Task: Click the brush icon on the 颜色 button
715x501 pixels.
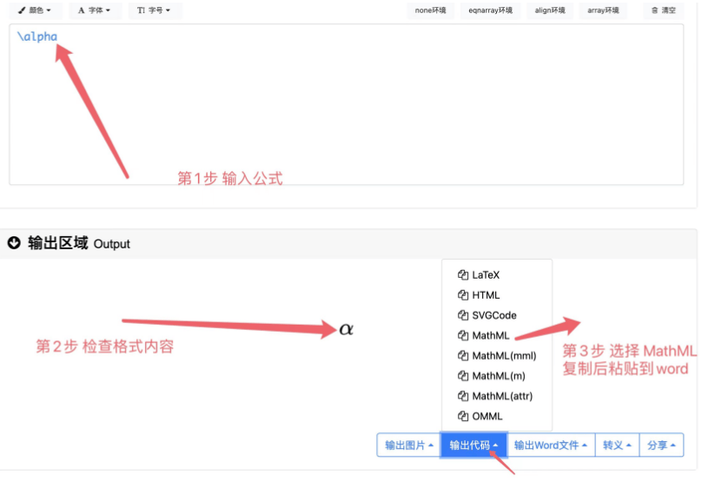Action: tap(22, 10)
